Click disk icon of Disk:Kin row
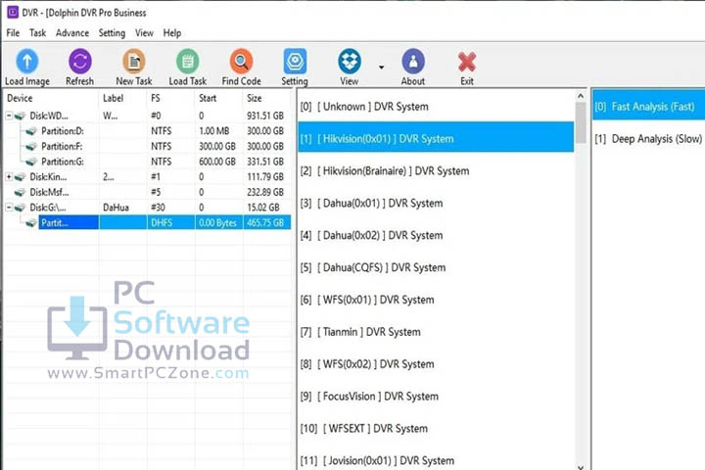The height and width of the screenshot is (470, 705). point(20,177)
